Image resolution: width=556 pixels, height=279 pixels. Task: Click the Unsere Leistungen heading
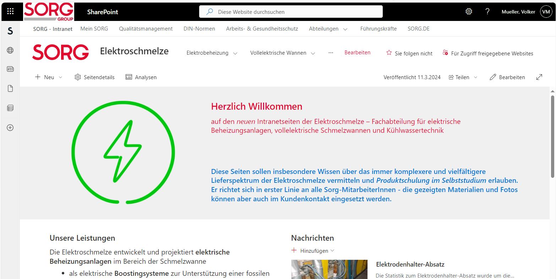[x=82, y=238]
